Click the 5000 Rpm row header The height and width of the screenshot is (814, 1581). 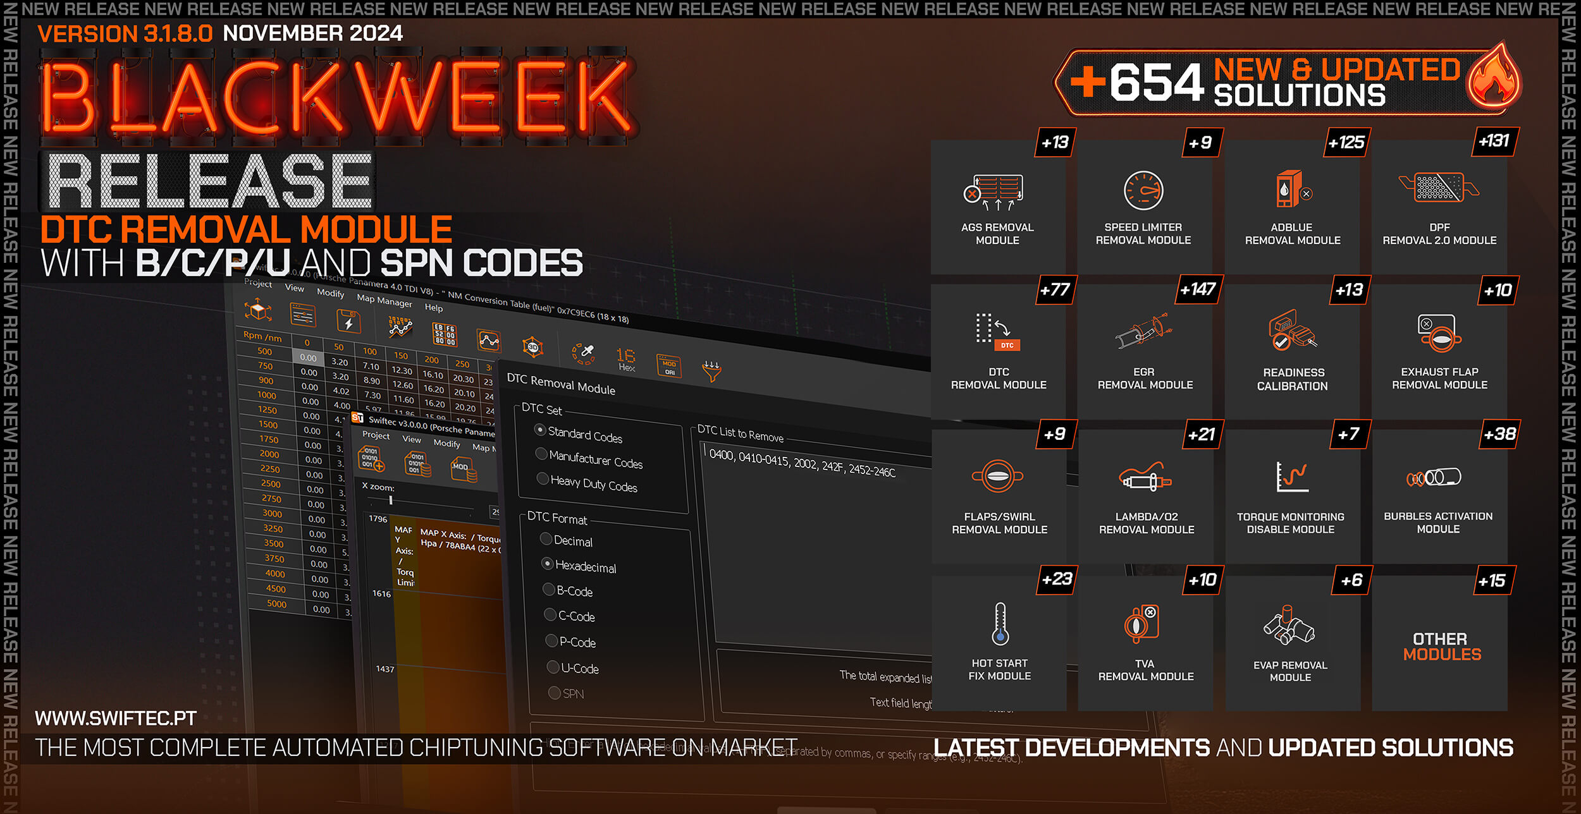(x=276, y=604)
